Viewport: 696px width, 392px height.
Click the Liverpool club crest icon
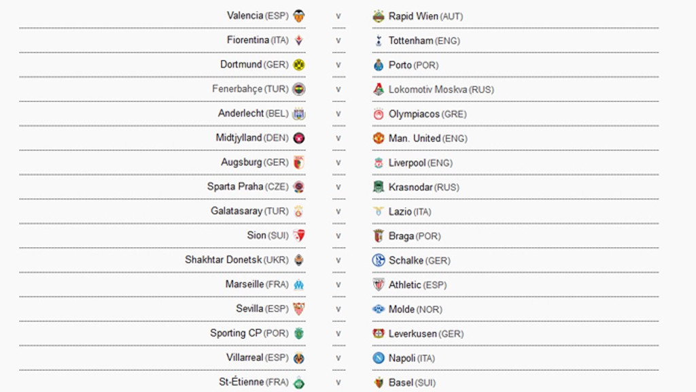coord(379,163)
